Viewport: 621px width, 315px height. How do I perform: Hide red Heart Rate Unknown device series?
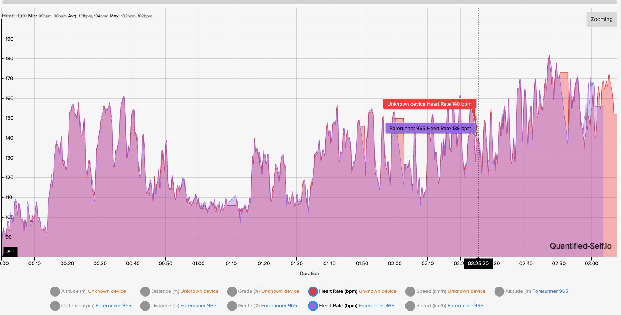point(313,291)
